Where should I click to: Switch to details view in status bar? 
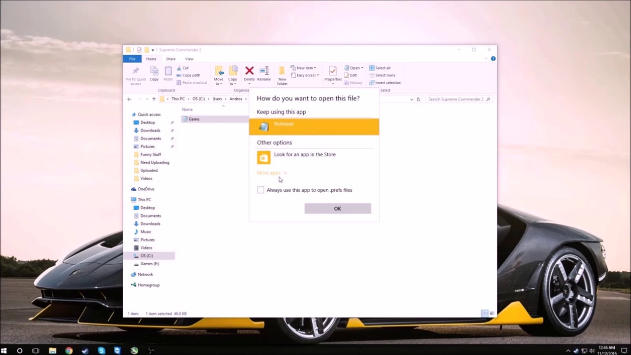coord(485,314)
